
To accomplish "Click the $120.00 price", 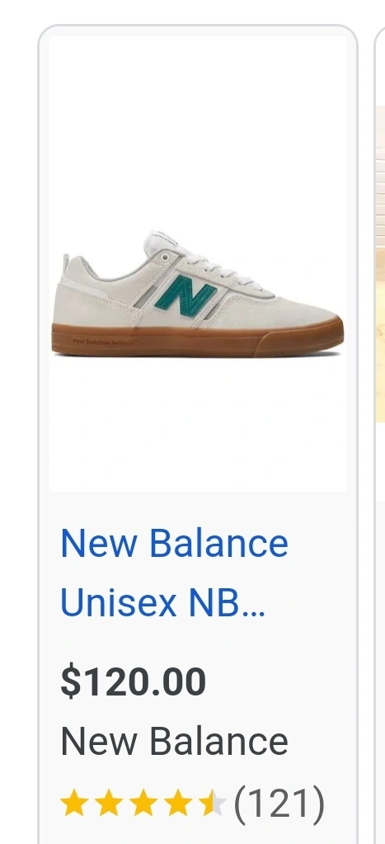I will pos(133,681).
